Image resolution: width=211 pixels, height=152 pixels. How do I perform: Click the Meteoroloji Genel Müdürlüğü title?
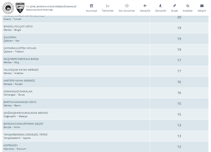click(x=39, y=10)
